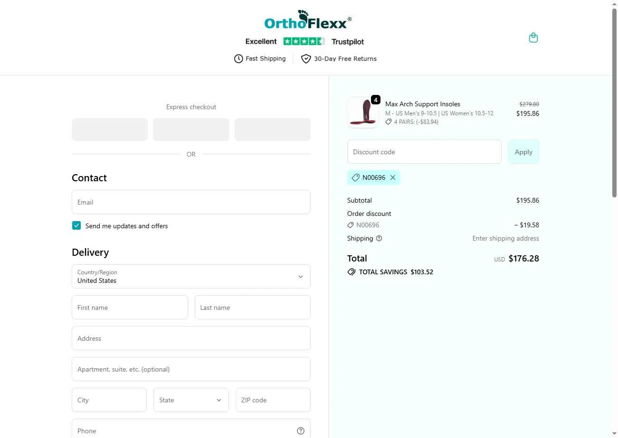Click the tag icon in the Order discount row
618x438 pixels.
[x=351, y=225]
